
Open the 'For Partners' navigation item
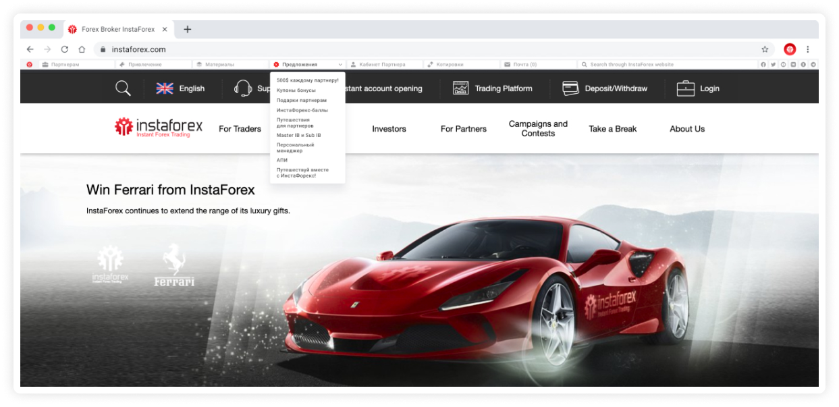463,129
